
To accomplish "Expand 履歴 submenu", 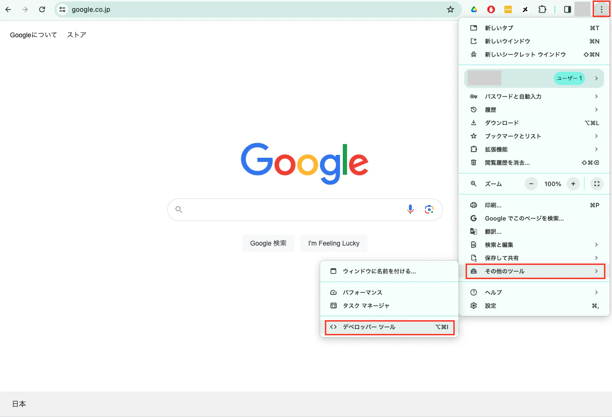I will click(535, 110).
